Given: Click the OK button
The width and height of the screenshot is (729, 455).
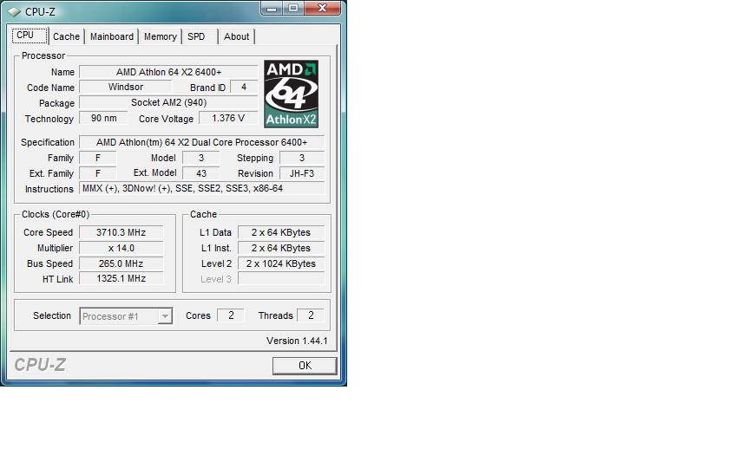Looking at the screenshot, I should click(x=305, y=366).
